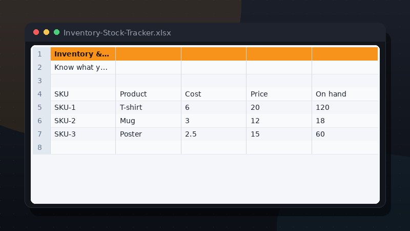Click the 'Product' column header cell
Viewport: 410px width, 231px height.
click(x=148, y=94)
